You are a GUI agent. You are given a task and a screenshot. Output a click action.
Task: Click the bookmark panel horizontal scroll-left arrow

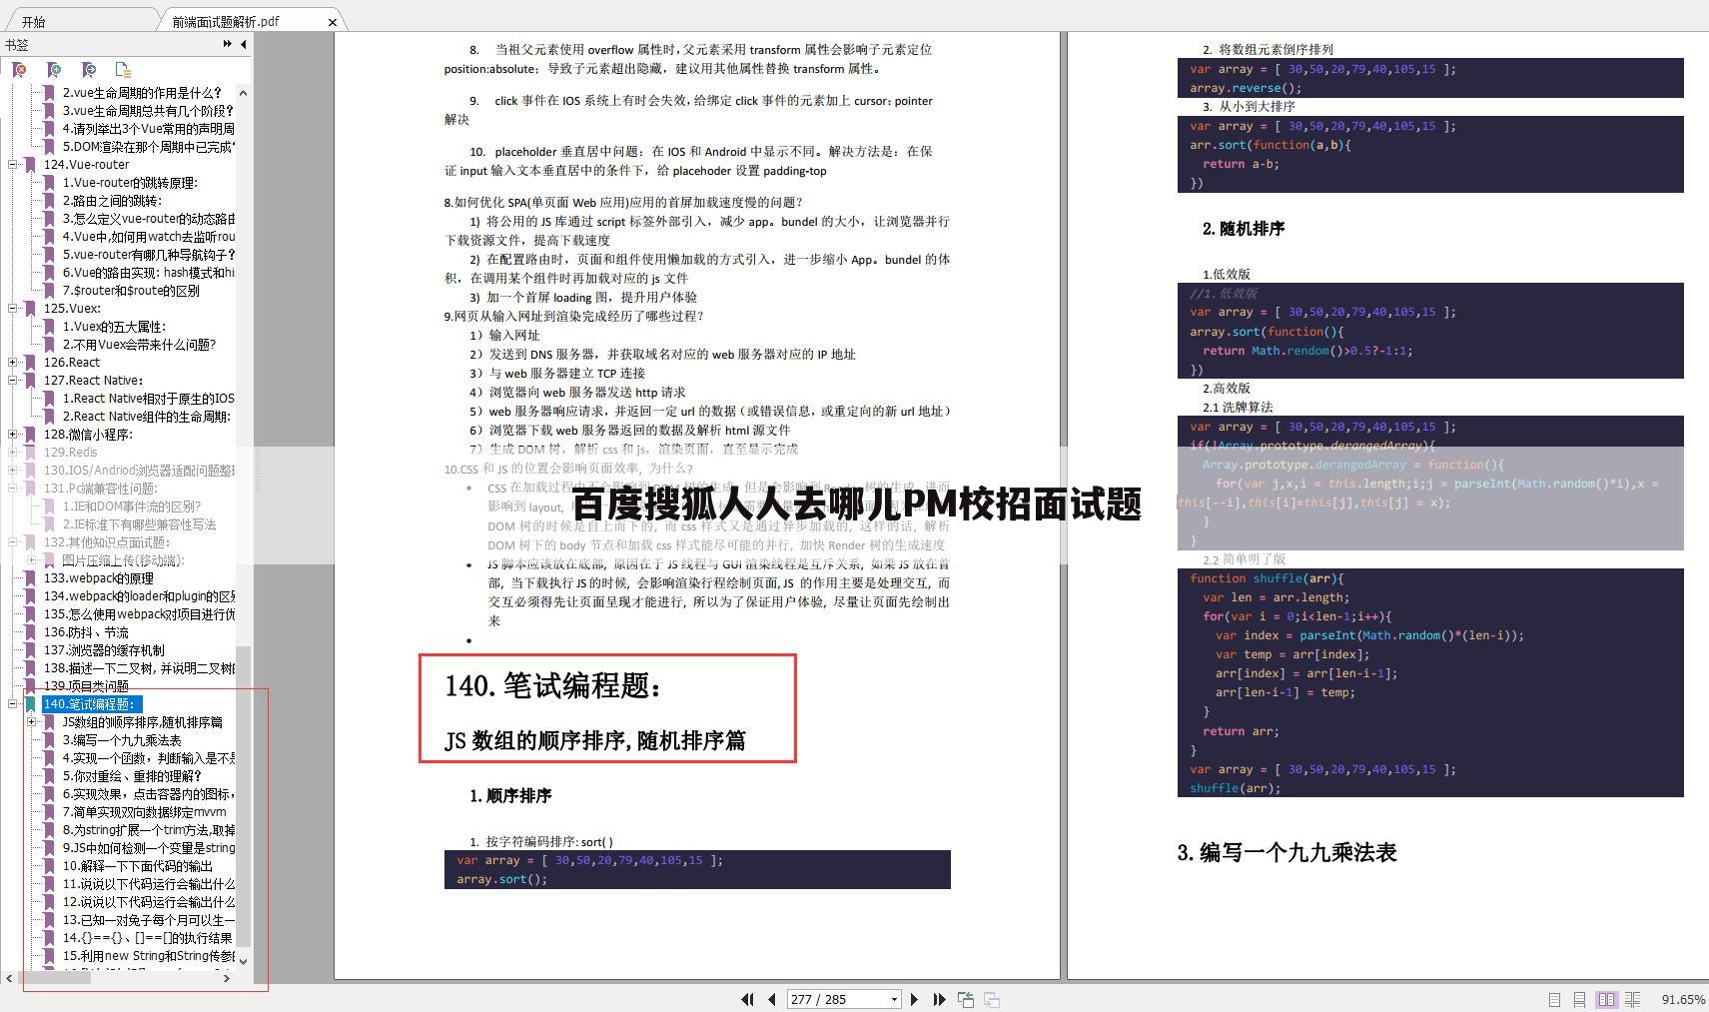[9, 978]
